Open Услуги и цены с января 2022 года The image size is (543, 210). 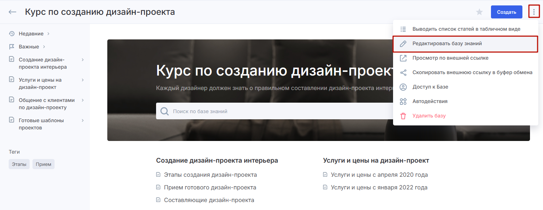[x=379, y=187]
